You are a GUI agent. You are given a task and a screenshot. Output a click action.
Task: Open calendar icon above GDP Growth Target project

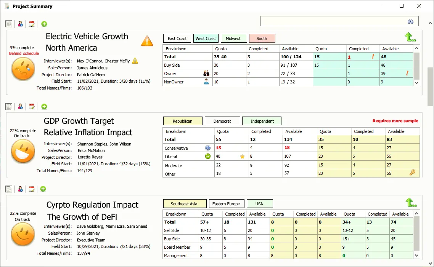32,107
